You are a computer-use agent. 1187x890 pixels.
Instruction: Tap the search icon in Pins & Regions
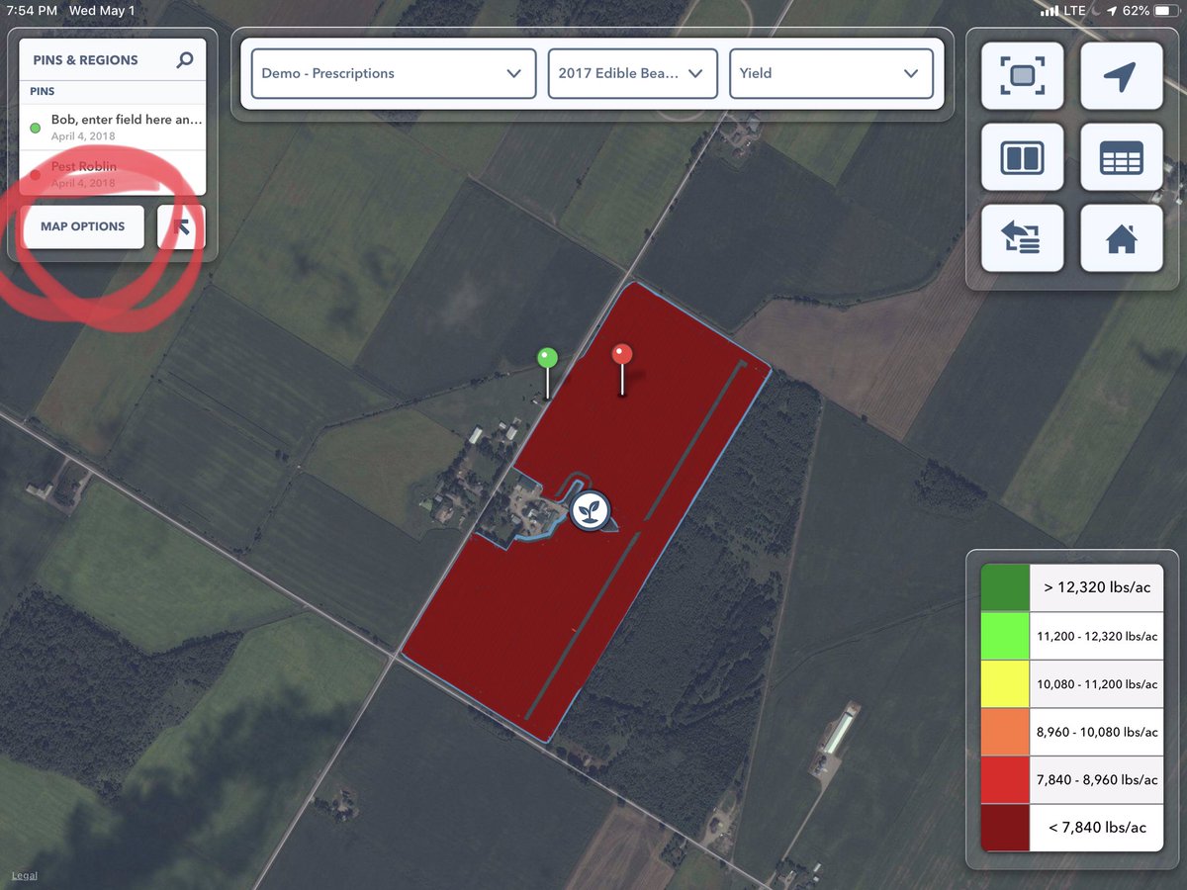tap(185, 60)
